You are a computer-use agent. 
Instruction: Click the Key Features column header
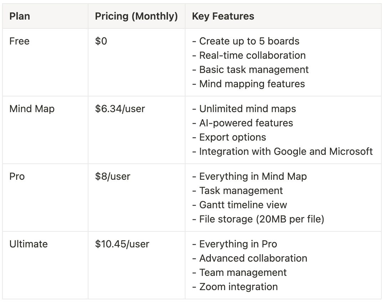[x=283, y=16]
